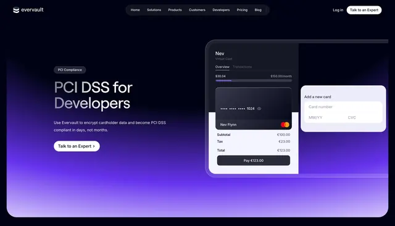Viewport: 395px width, 226px height.
Task: Click the Pay €123.00 button
Action: point(254,161)
